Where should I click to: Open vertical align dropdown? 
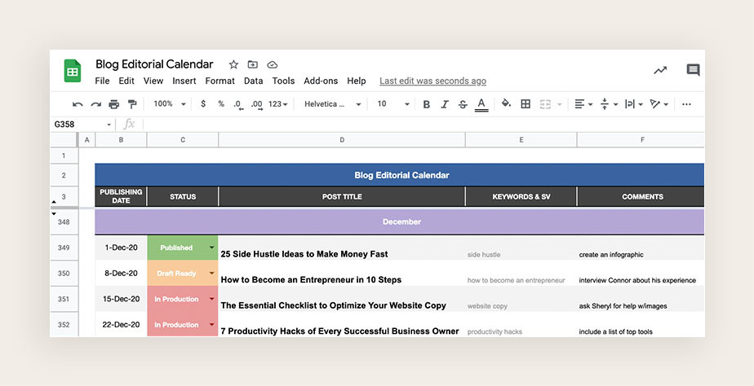point(609,104)
